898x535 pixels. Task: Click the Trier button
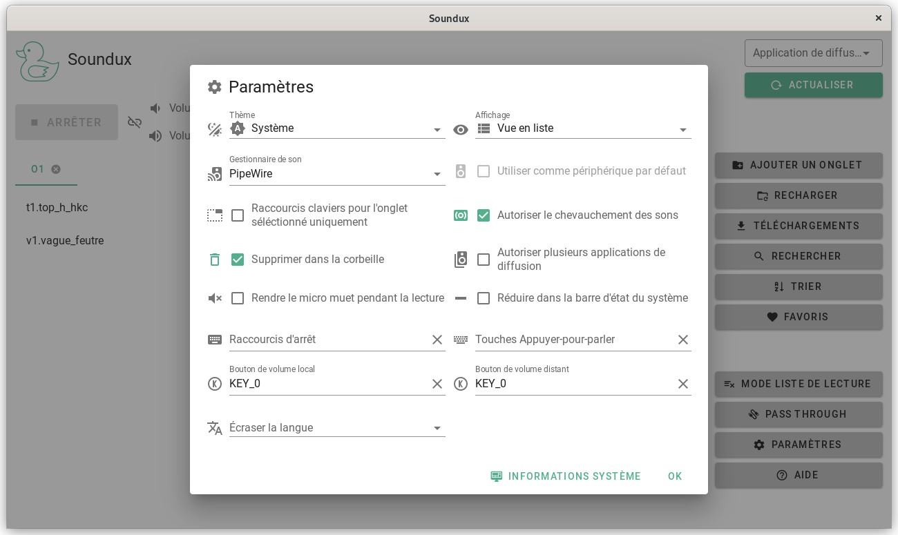799,286
